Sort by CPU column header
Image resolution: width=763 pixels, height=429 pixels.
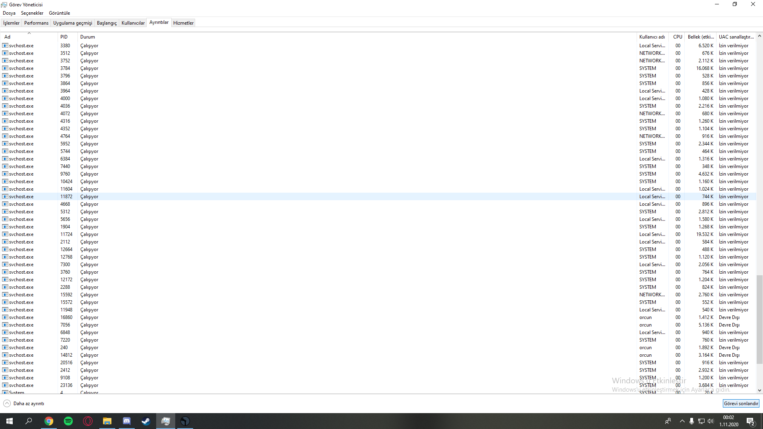click(678, 37)
